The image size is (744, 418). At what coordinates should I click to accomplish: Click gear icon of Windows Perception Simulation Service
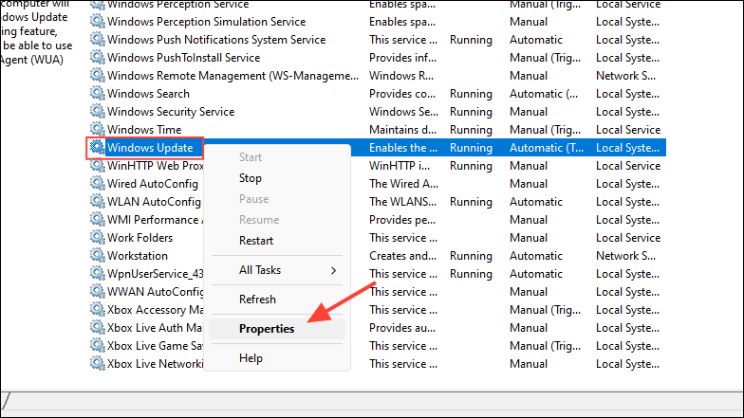[97, 21]
